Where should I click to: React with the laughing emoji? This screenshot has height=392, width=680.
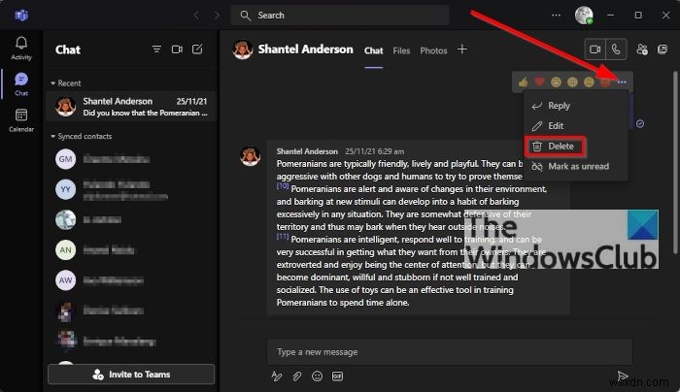pyautogui.click(x=556, y=82)
